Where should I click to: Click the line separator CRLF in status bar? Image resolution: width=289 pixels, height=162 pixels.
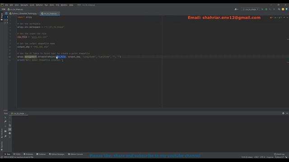point(256,157)
